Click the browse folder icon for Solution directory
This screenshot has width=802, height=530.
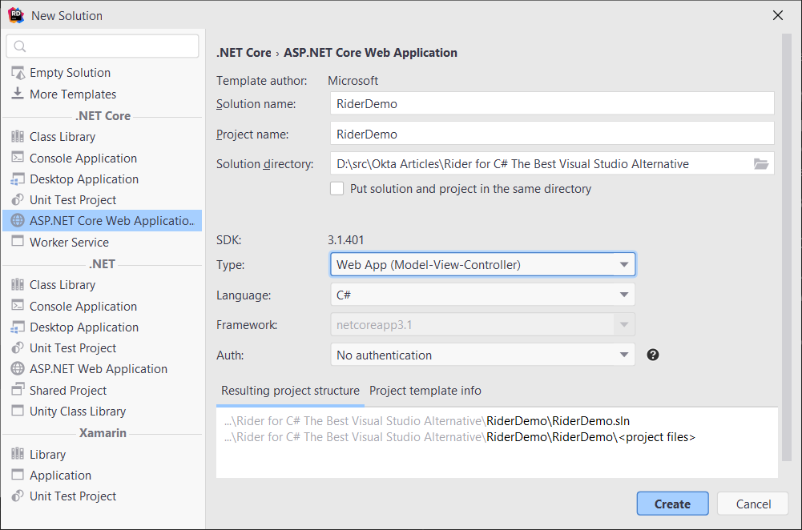[760, 164]
